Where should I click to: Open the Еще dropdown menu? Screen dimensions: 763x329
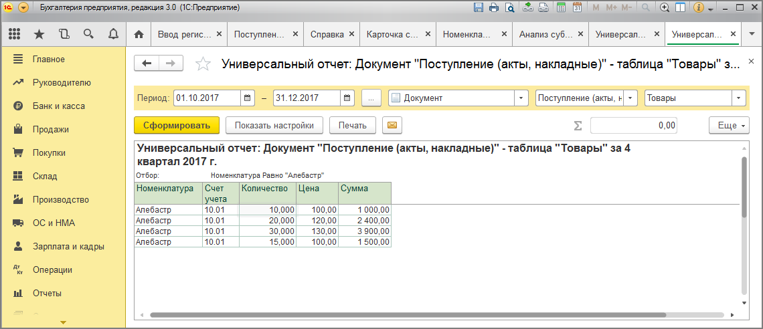(x=728, y=125)
